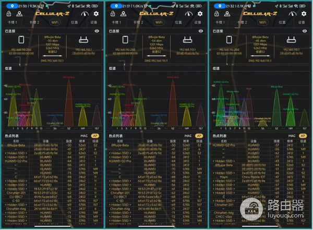Toggle the eye visibility icon in the 21:31 screenshot
The width and height of the screenshot is (313, 230).
point(201,31)
